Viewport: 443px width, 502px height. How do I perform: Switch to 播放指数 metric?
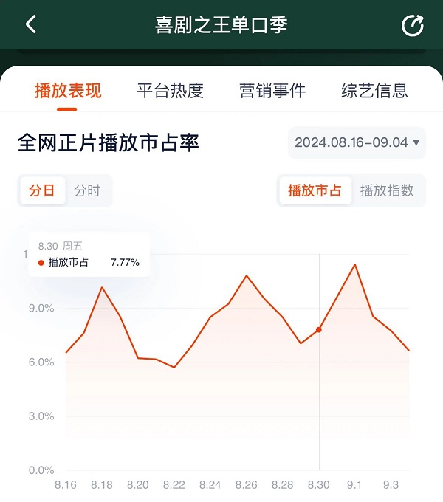coord(387,190)
